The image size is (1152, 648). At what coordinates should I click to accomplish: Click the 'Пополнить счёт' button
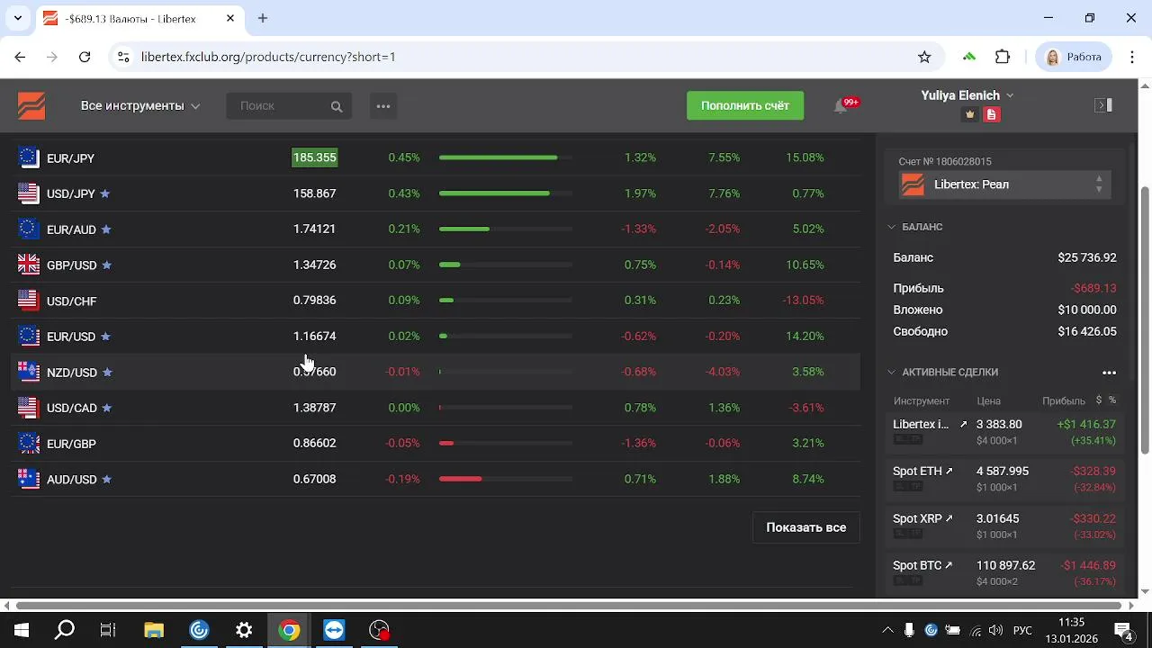(745, 105)
